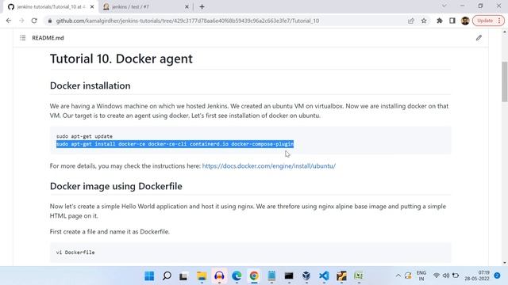Click the README.md file name

point(48,38)
